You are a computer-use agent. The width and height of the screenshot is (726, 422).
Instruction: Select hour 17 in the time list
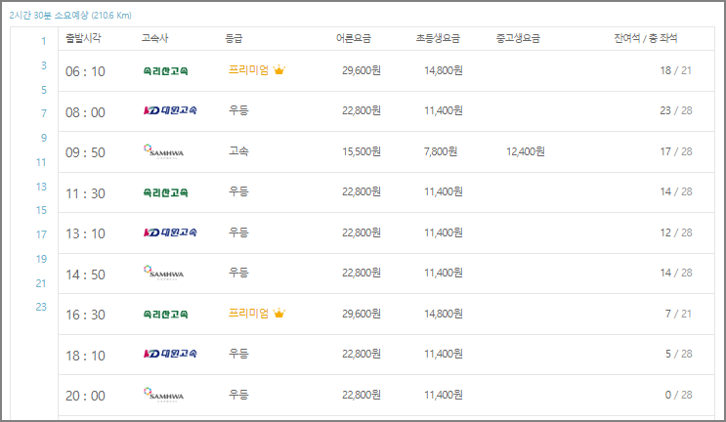click(x=41, y=234)
